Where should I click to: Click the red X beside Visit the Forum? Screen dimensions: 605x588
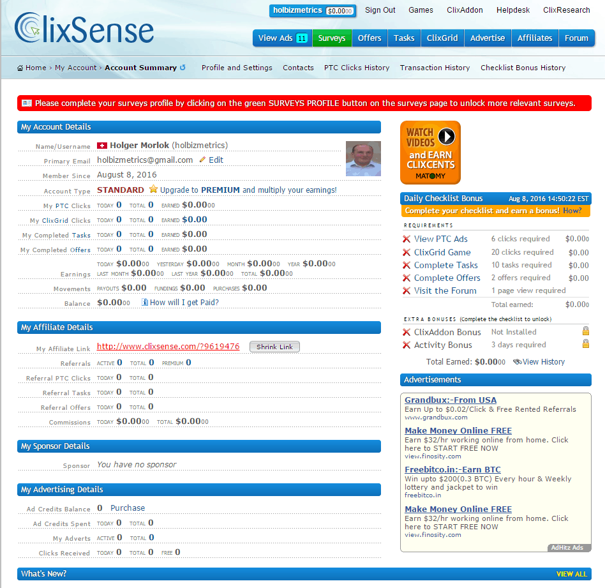(407, 290)
